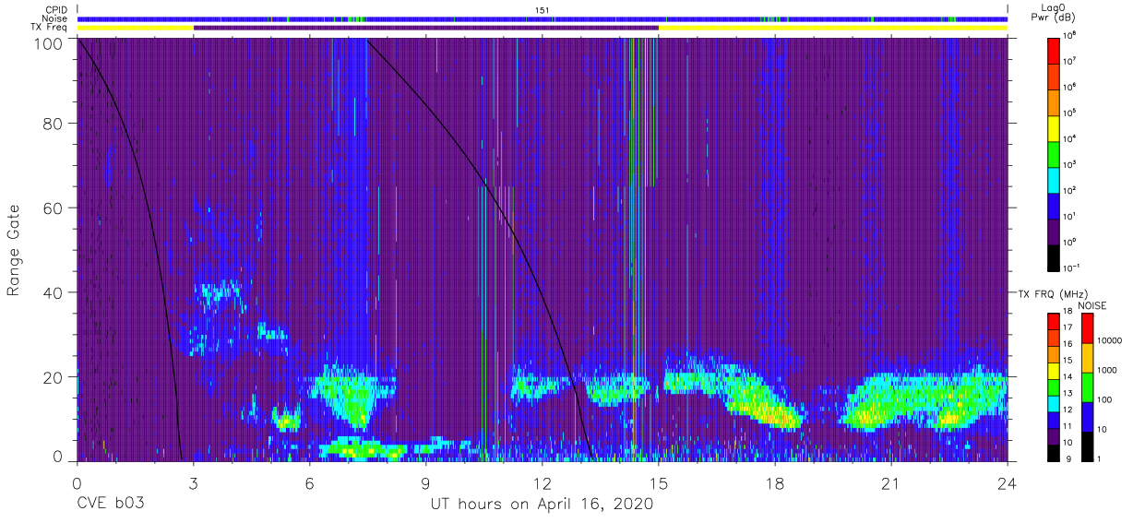Select black bottom segment of NOISE colorbar
Image resolution: width=1133 pixels, height=523 pixels.
1088,446
